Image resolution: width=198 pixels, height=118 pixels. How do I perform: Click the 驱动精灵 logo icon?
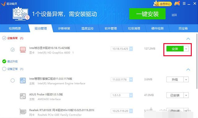point(3,4)
